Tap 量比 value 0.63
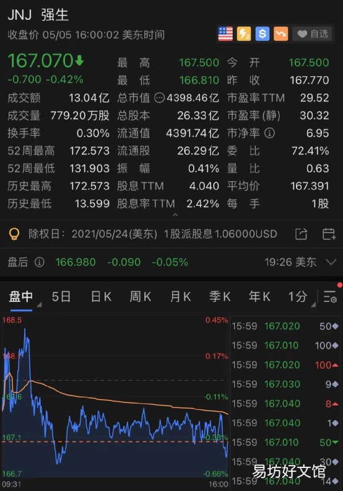 pyautogui.click(x=318, y=169)
